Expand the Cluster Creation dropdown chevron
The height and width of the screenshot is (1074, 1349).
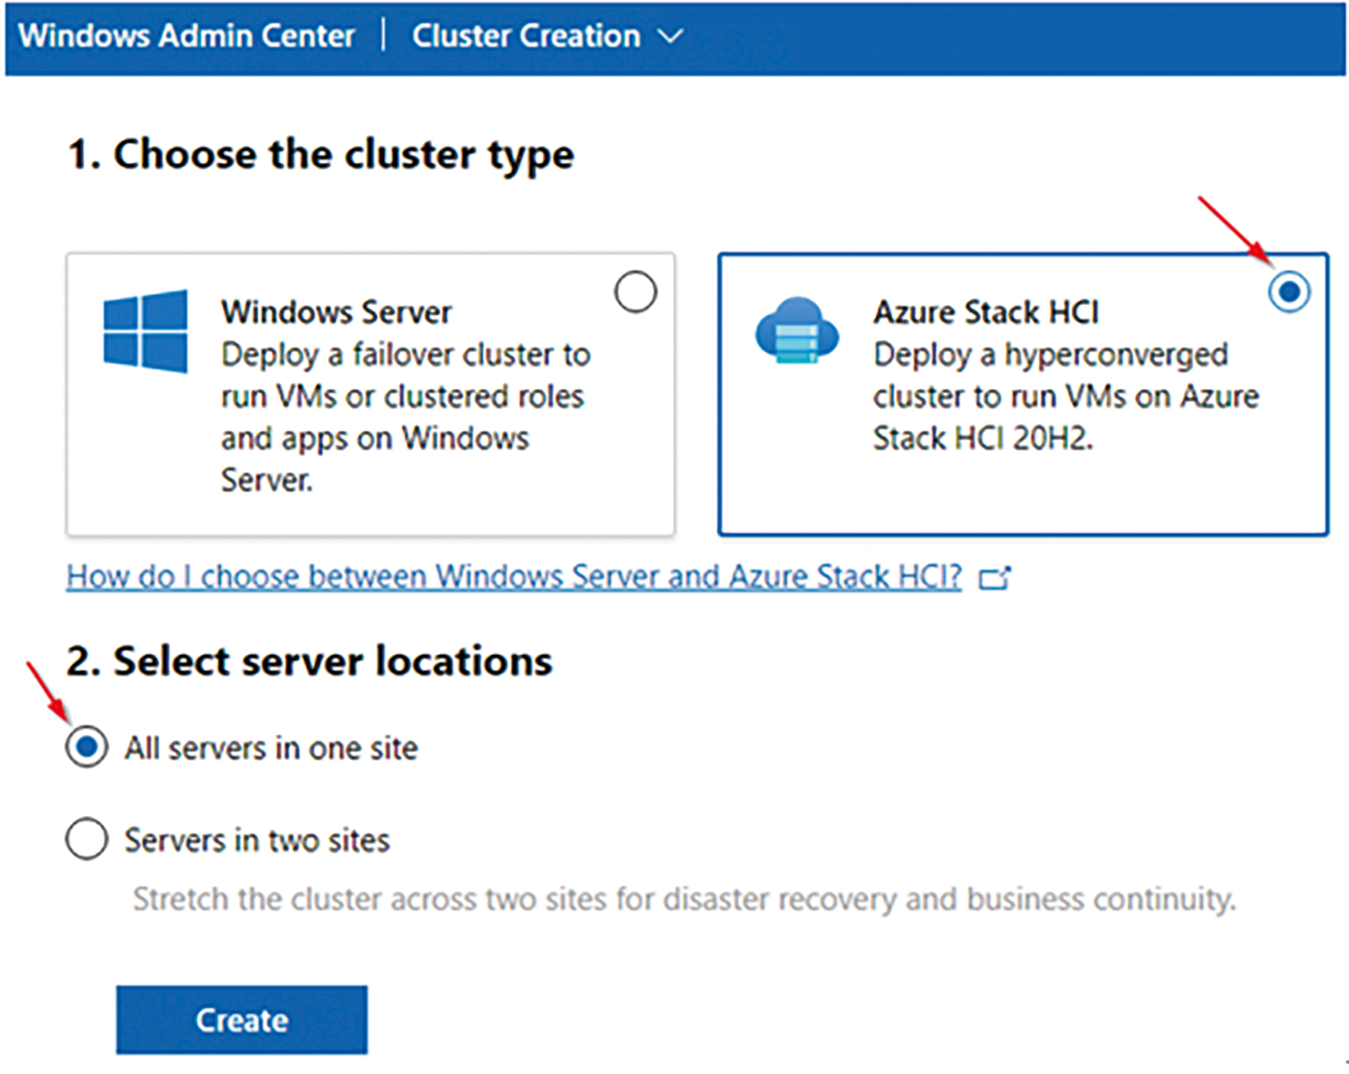(670, 36)
